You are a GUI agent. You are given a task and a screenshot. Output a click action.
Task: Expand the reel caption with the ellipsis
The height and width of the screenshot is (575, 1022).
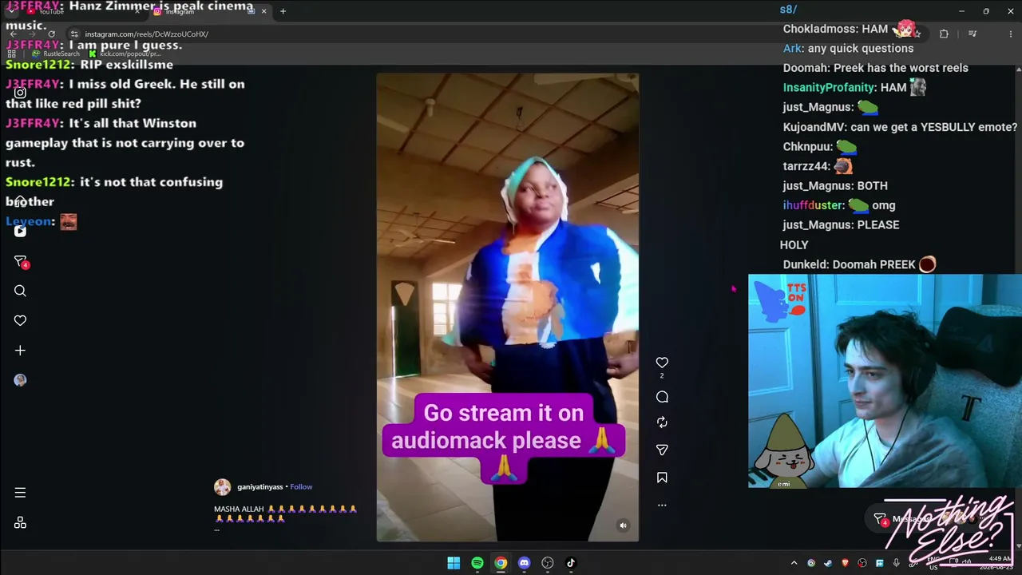[216, 529]
